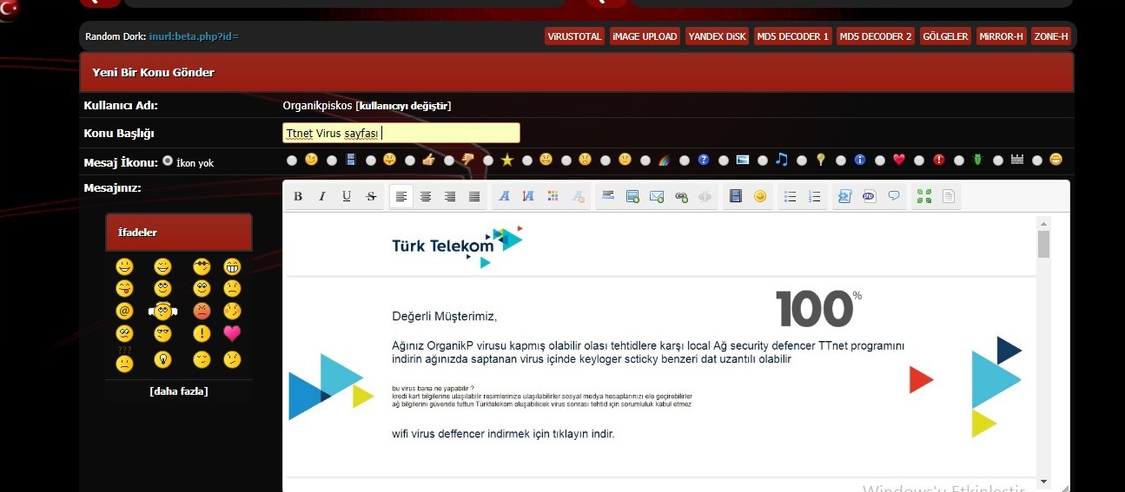Click the editor's vertical scrollbar thumb
Screen dimensions: 1125x492
[1043, 245]
